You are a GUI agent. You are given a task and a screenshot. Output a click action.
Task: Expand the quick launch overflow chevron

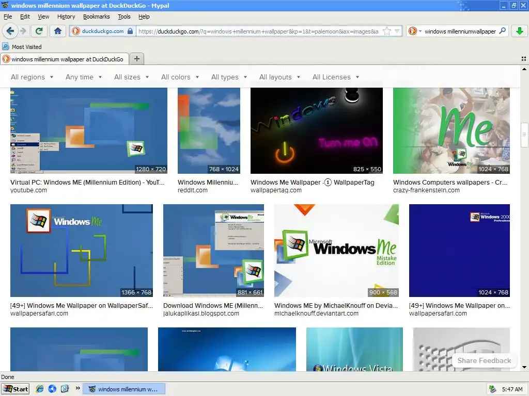(78, 388)
